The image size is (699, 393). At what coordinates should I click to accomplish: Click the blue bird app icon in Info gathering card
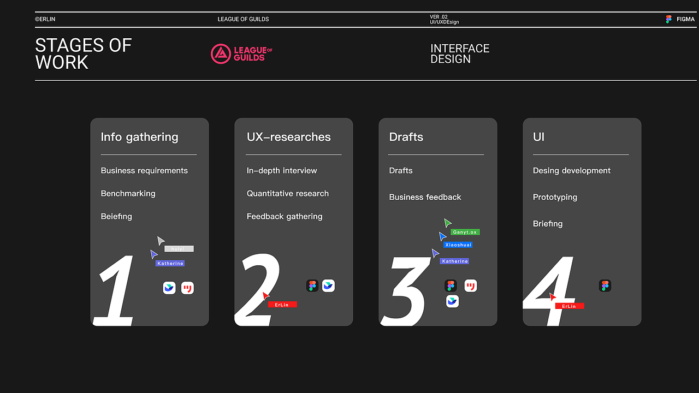click(169, 288)
